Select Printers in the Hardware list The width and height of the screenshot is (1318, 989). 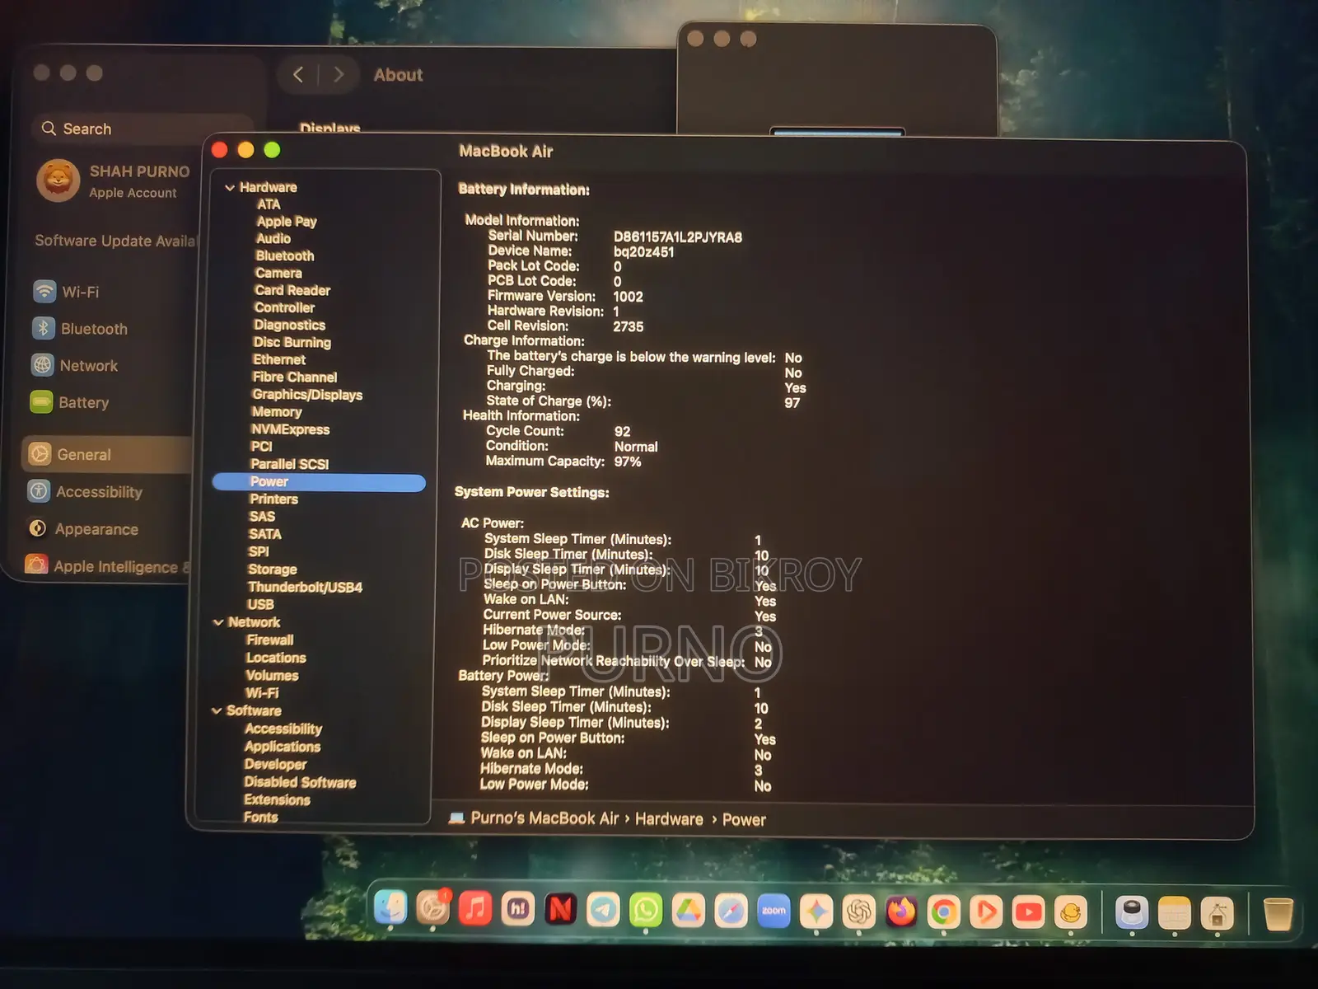pyautogui.click(x=274, y=499)
